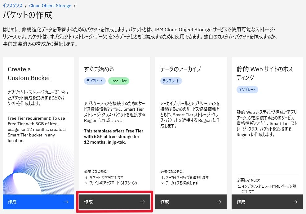Click the Free Tier requirement paragraph
This screenshot has height=214, width=306.
[x=37, y=129]
